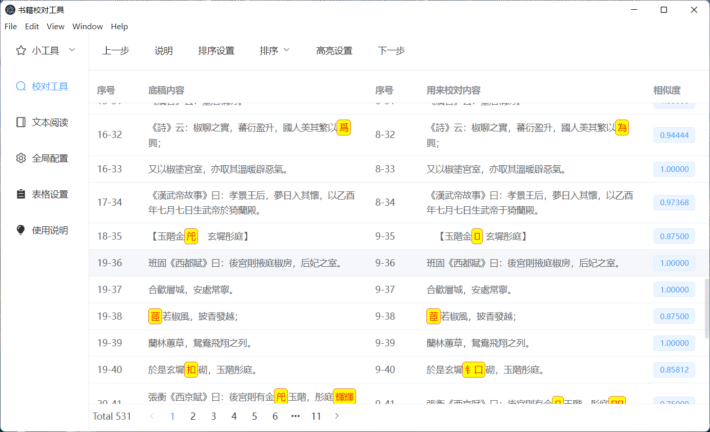Click the notebook icon beside 文本阅读
The image size is (710, 432).
point(21,122)
